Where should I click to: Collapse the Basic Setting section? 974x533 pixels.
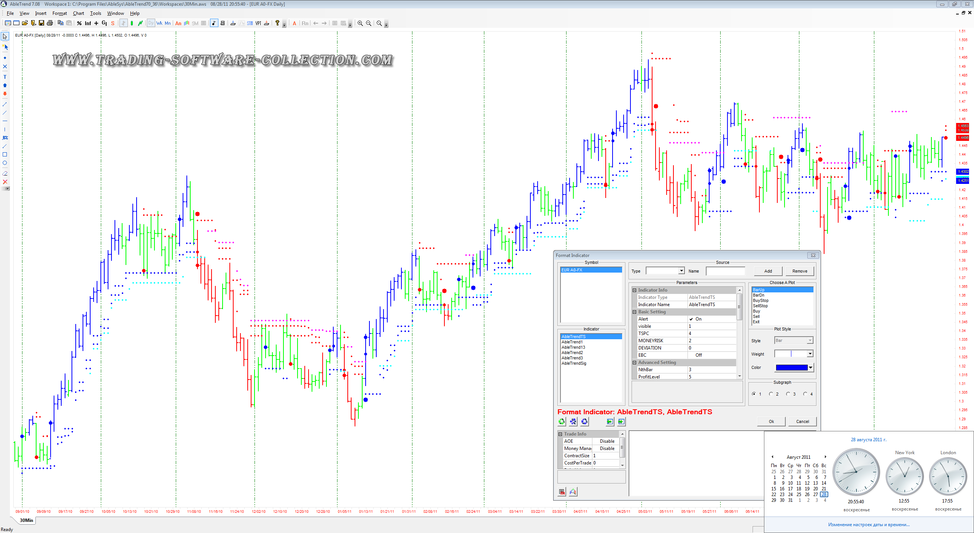pos(635,312)
